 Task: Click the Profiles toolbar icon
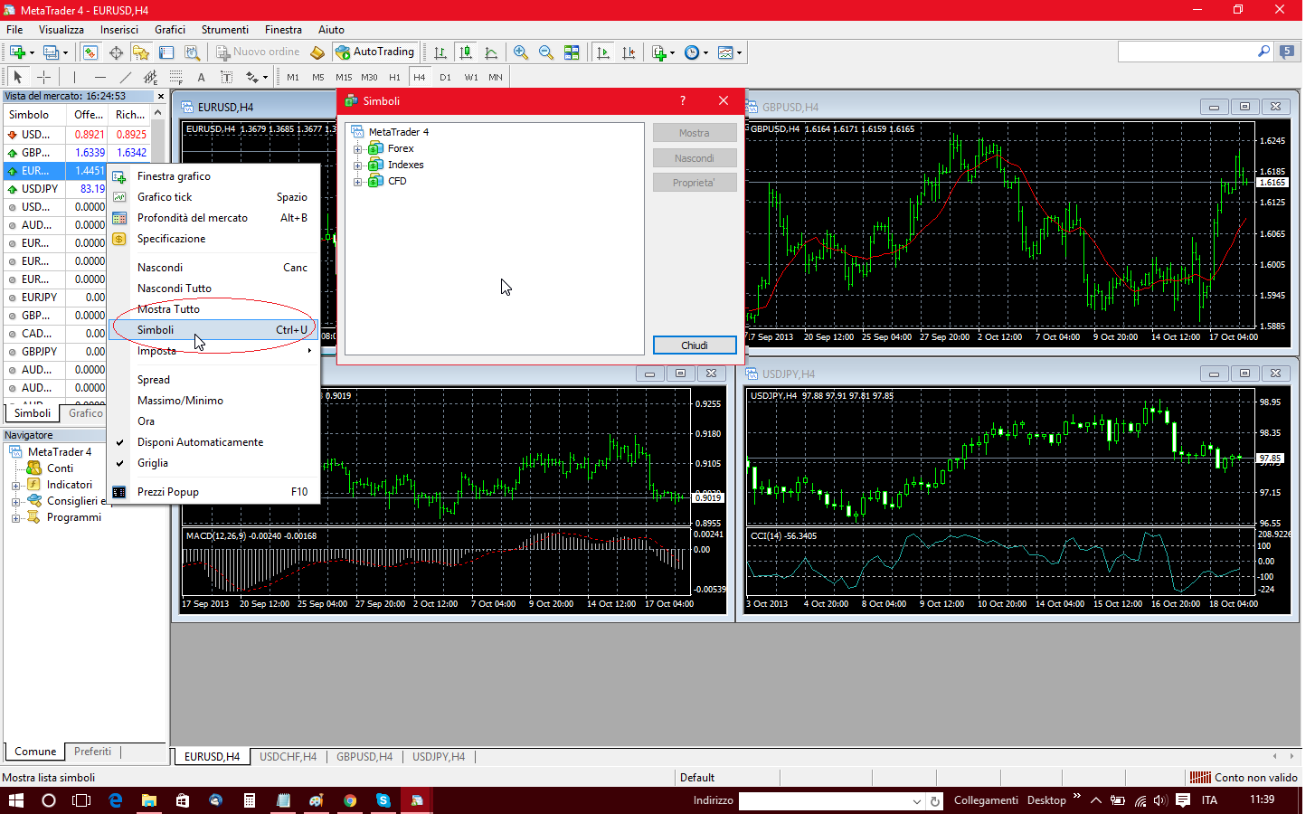[x=51, y=52]
